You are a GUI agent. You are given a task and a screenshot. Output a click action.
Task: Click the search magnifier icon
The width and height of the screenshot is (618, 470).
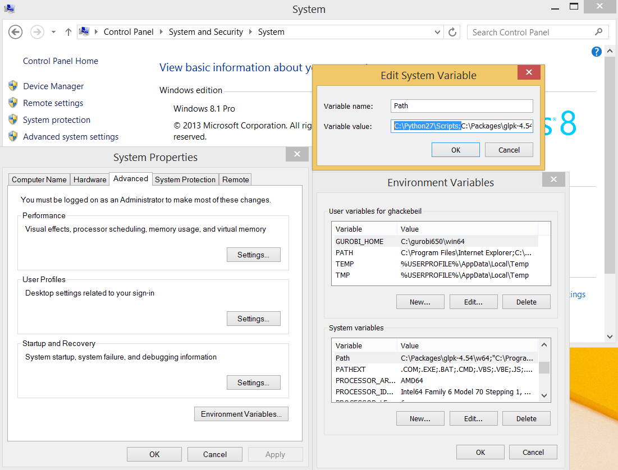point(598,32)
